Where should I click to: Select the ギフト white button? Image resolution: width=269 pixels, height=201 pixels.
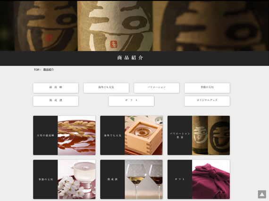tap(131, 101)
